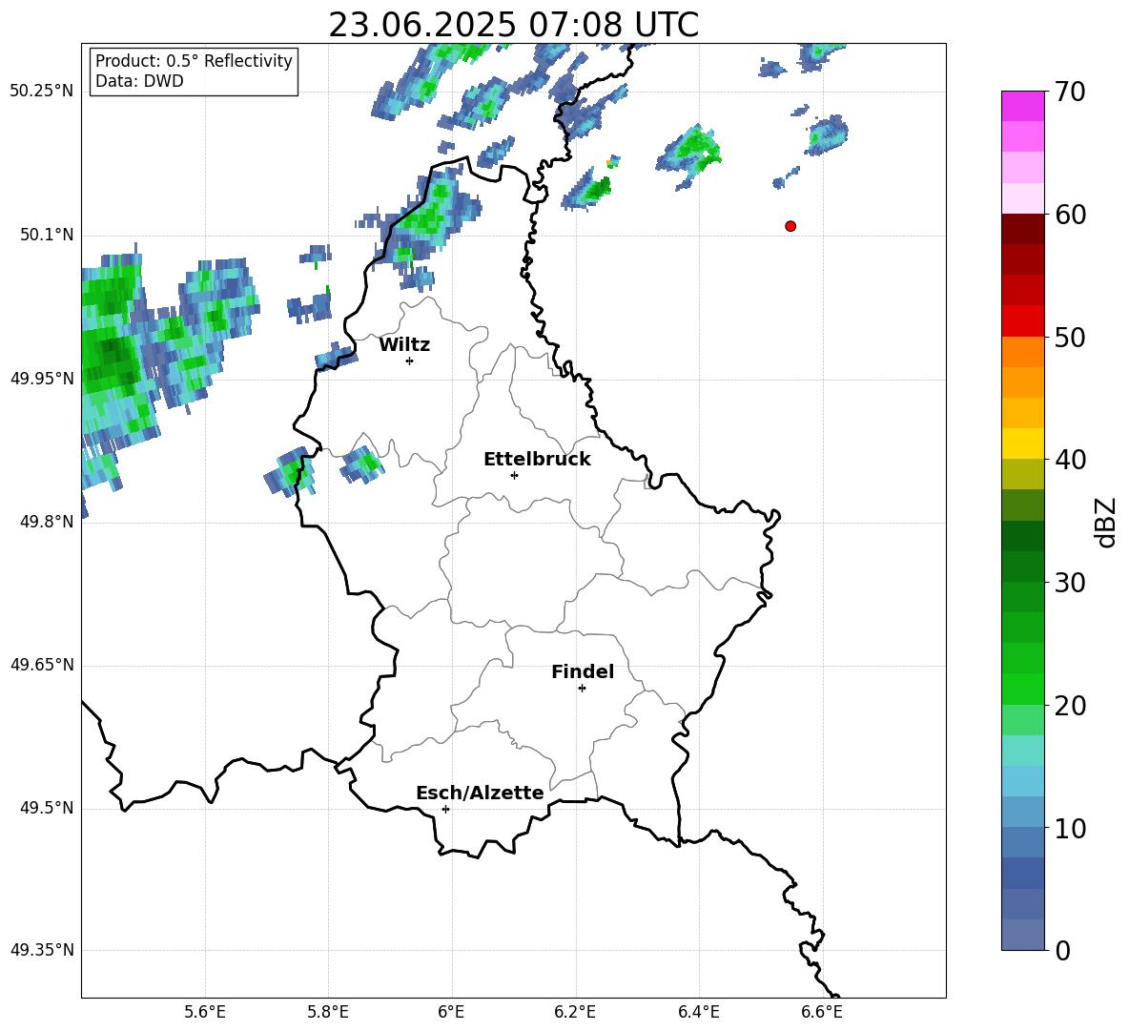Screen dimensions: 1129x1031
Task: Click the 40 colorbar tick label
Action: 1070,460
